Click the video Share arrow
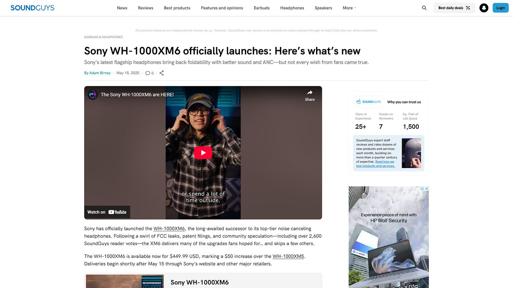513x288 pixels. [310, 95]
